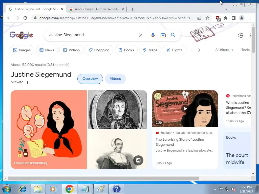Switch to the uBlock Origin Chrome Web Store tab

click(97, 9)
